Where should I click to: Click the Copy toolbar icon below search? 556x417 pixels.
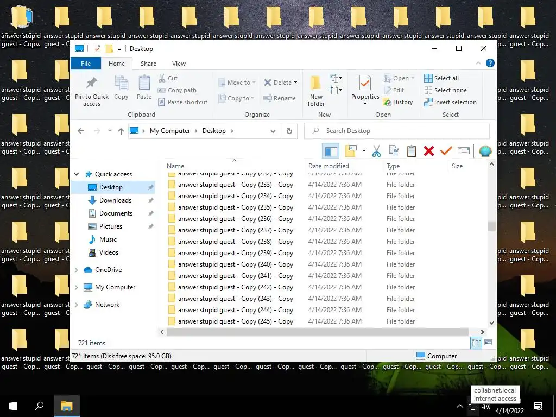394,151
